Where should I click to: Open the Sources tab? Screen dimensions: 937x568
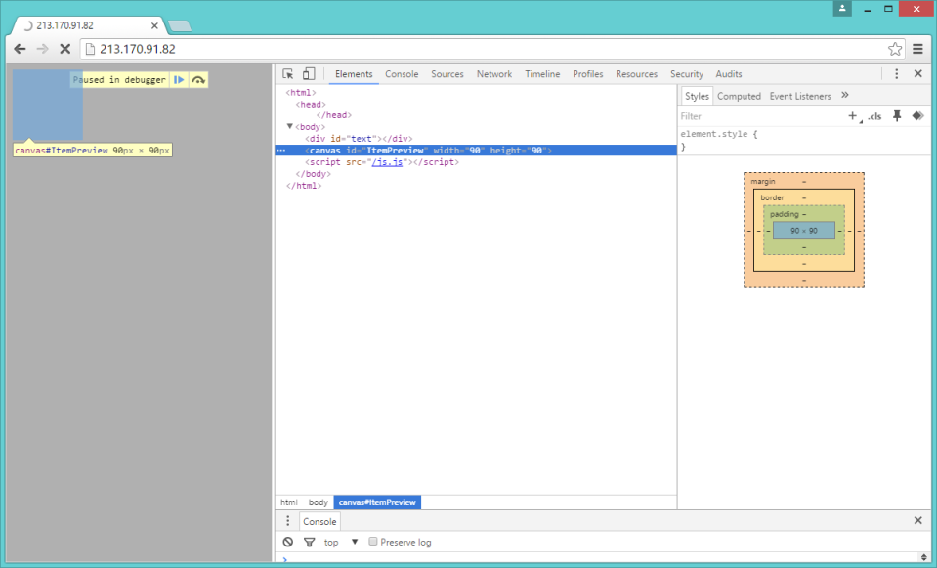point(447,74)
